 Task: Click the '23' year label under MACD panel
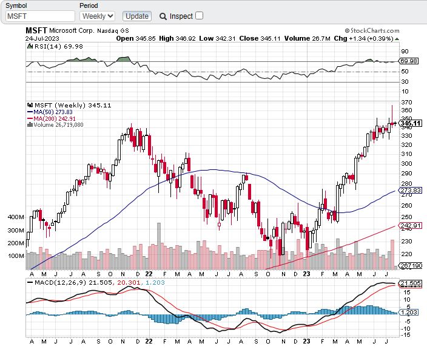307,341
